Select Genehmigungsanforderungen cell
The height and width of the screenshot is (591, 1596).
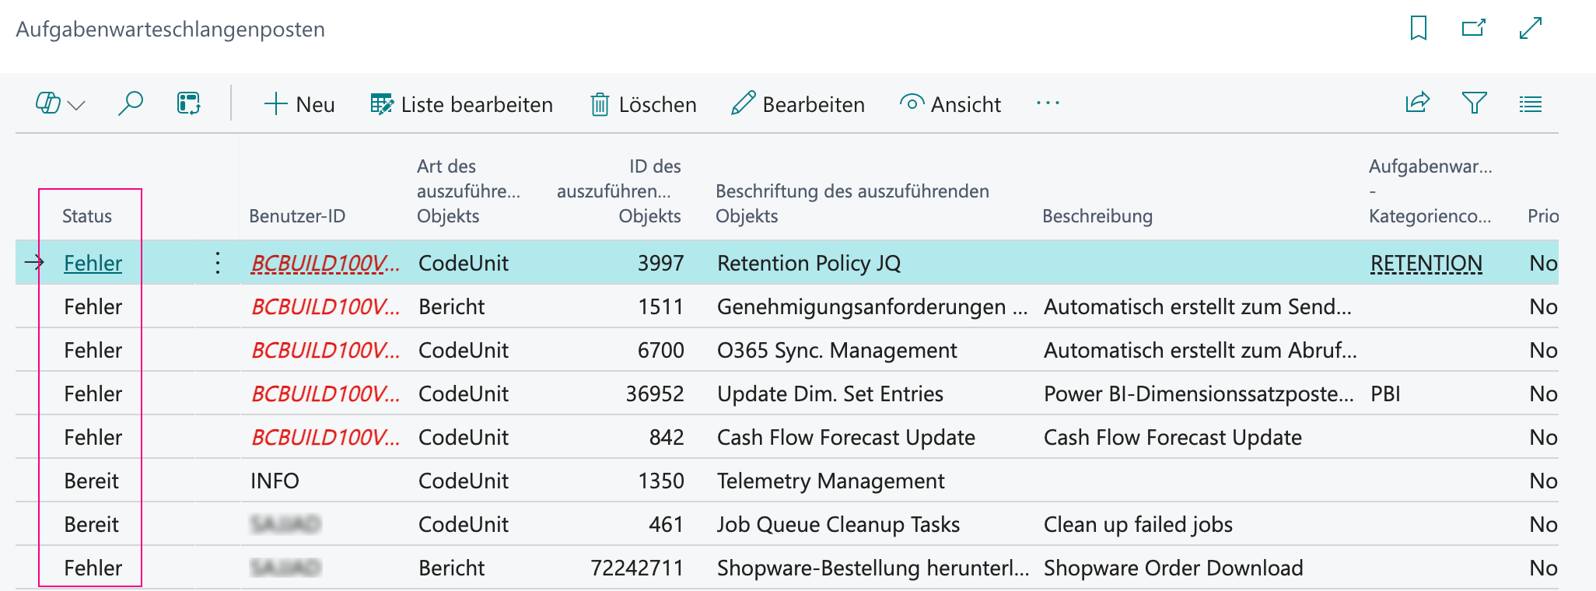872,306
